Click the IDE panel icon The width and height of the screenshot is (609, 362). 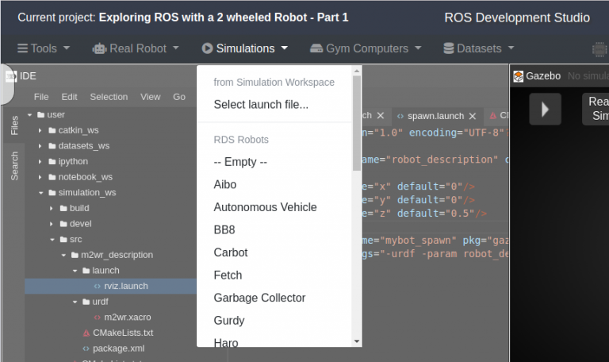pos(11,76)
